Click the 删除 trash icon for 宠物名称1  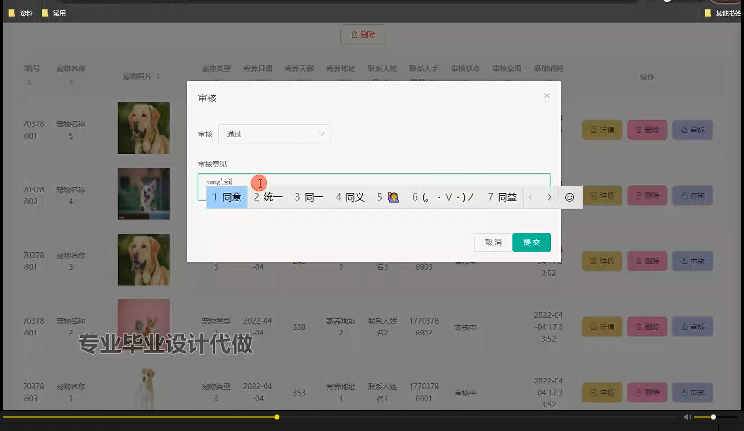coord(639,392)
